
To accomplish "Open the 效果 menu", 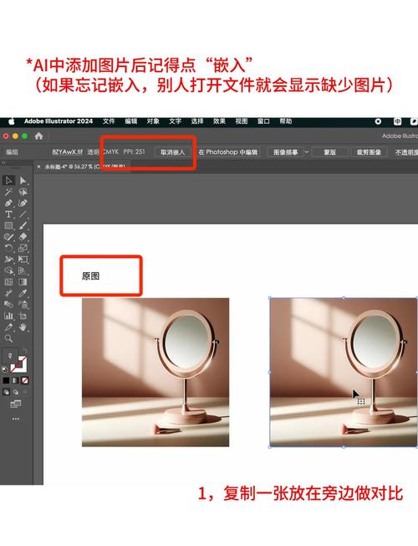I will tap(219, 121).
